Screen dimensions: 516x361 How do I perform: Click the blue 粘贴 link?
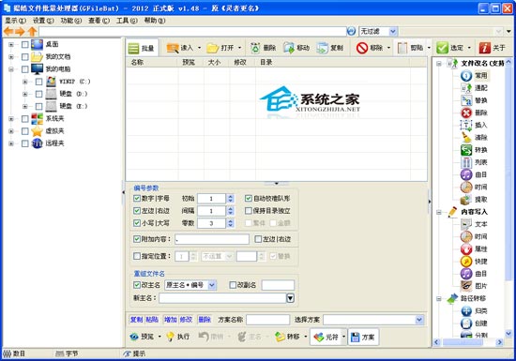152,320
